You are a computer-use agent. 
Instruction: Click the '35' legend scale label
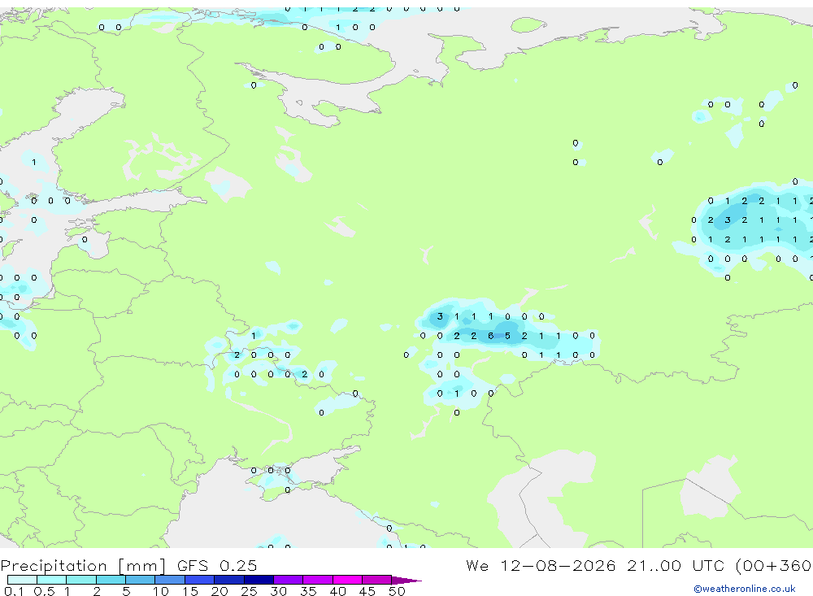[308, 591]
